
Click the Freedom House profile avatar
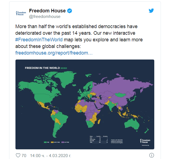[x=21, y=13]
